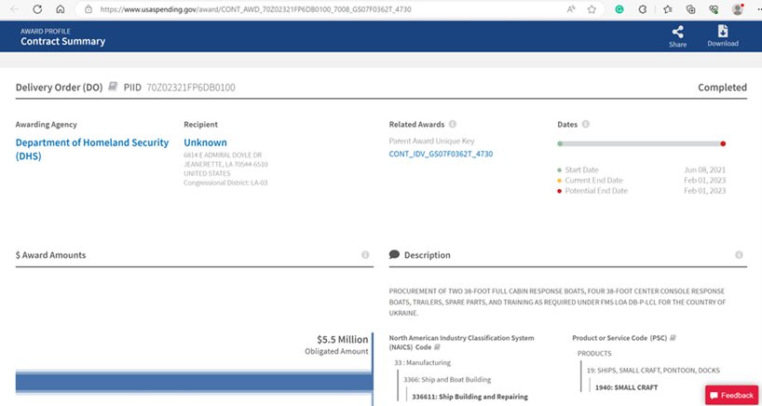
Task: Click 19: SHIPS, SMALL CRAFT, PONTOON, DOCKS row
Action: pyautogui.click(x=653, y=371)
